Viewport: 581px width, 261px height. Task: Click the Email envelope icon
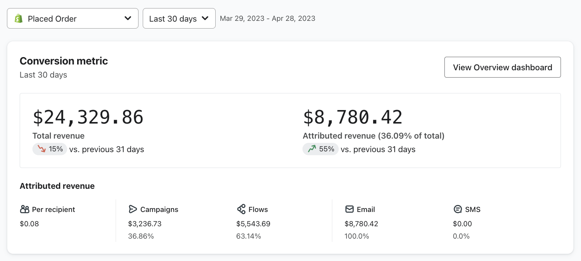click(350, 209)
